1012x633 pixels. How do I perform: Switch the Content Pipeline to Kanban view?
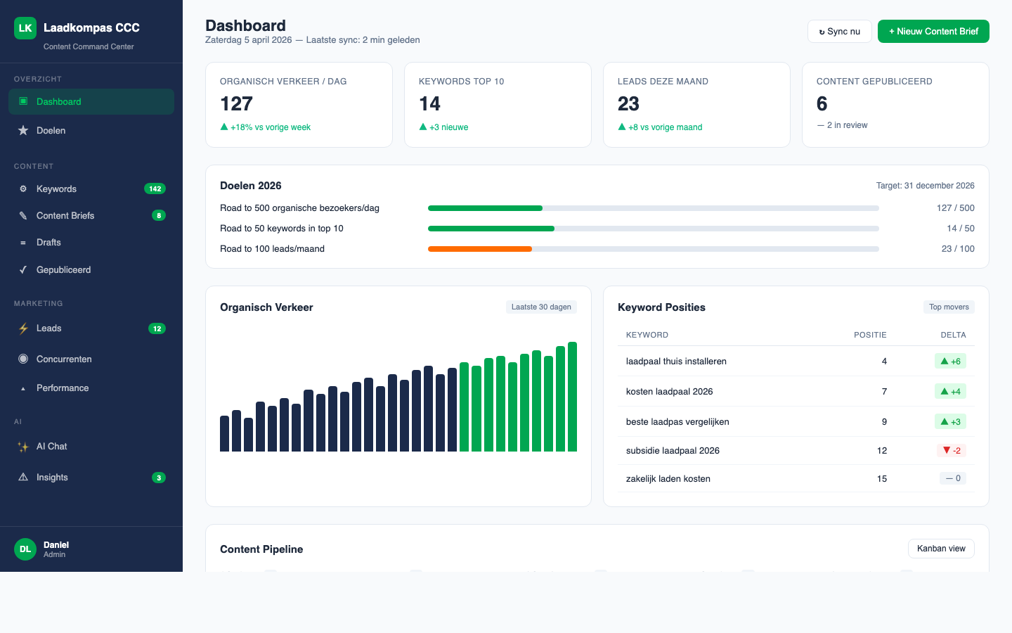(941, 549)
